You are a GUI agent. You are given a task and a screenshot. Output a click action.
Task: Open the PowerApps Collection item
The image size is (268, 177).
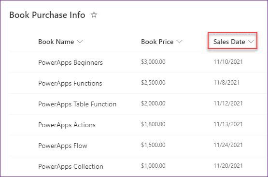tap(71, 166)
